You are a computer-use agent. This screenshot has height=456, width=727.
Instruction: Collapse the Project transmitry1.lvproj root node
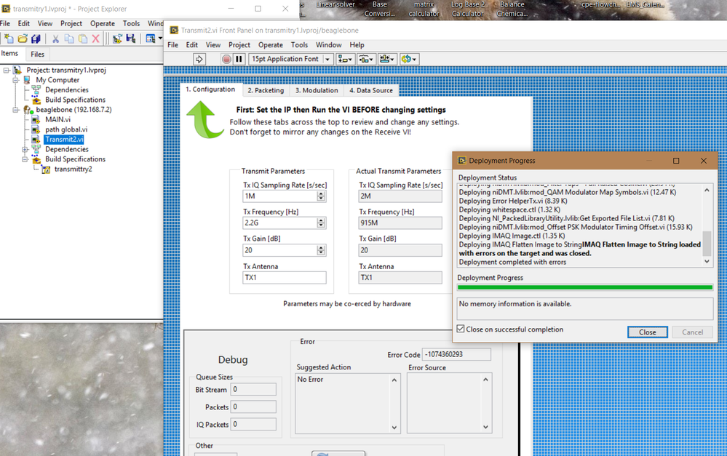click(x=7, y=71)
